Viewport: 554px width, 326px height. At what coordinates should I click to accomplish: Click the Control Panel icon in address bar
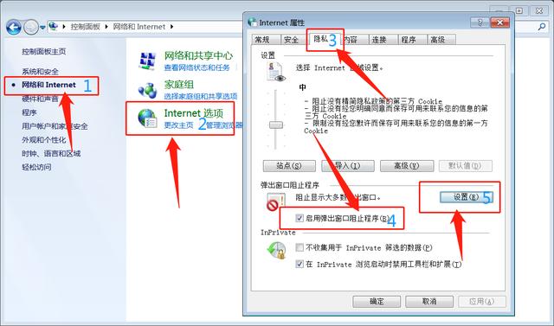54,27
